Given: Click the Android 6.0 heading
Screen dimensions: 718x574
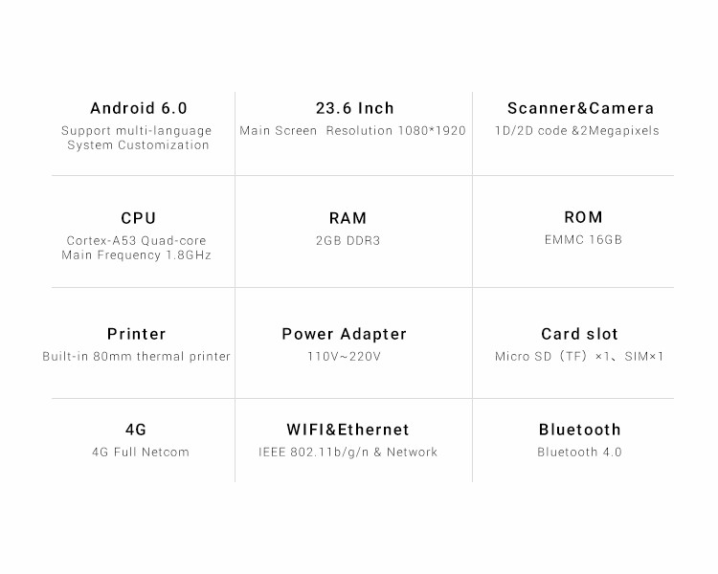Looking at the screenshot, I should 139,108.
